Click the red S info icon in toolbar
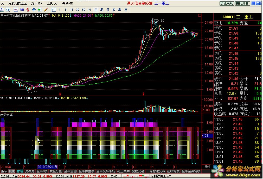Image resolution: width=263 pixels, height=179 pixels. coord(28,10)
